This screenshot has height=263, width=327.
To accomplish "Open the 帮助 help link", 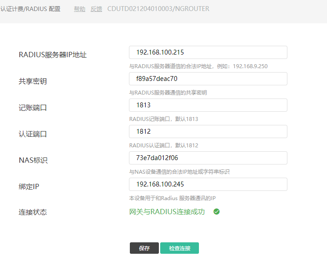I will [80, 9].
